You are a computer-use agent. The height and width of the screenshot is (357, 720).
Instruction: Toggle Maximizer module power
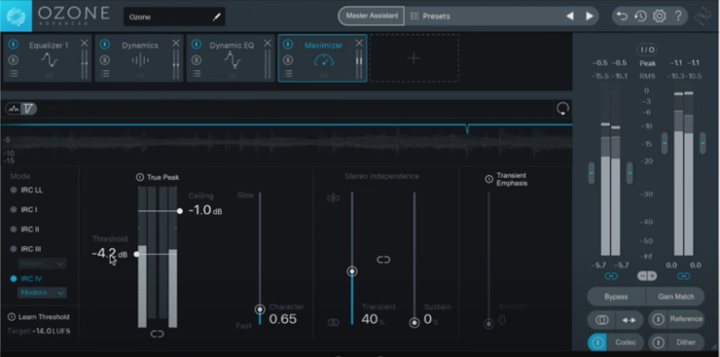click(x=288, y=44)
